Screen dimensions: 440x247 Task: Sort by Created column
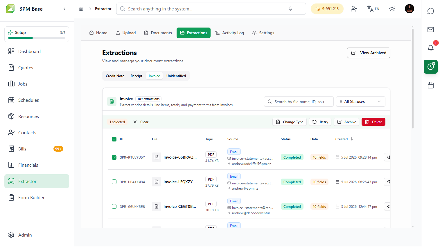click(x=344, y=139)
